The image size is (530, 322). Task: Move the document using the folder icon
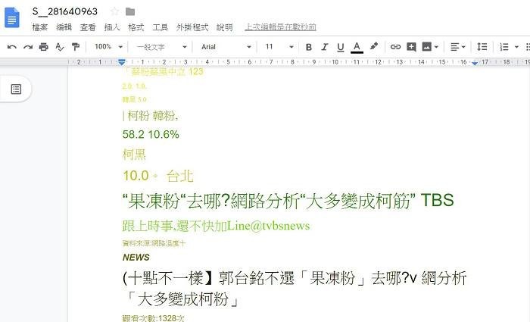coord(130,12)
